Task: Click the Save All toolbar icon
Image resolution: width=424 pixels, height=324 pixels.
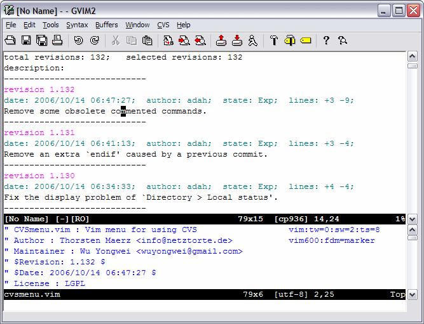Action: click(41, 41)
